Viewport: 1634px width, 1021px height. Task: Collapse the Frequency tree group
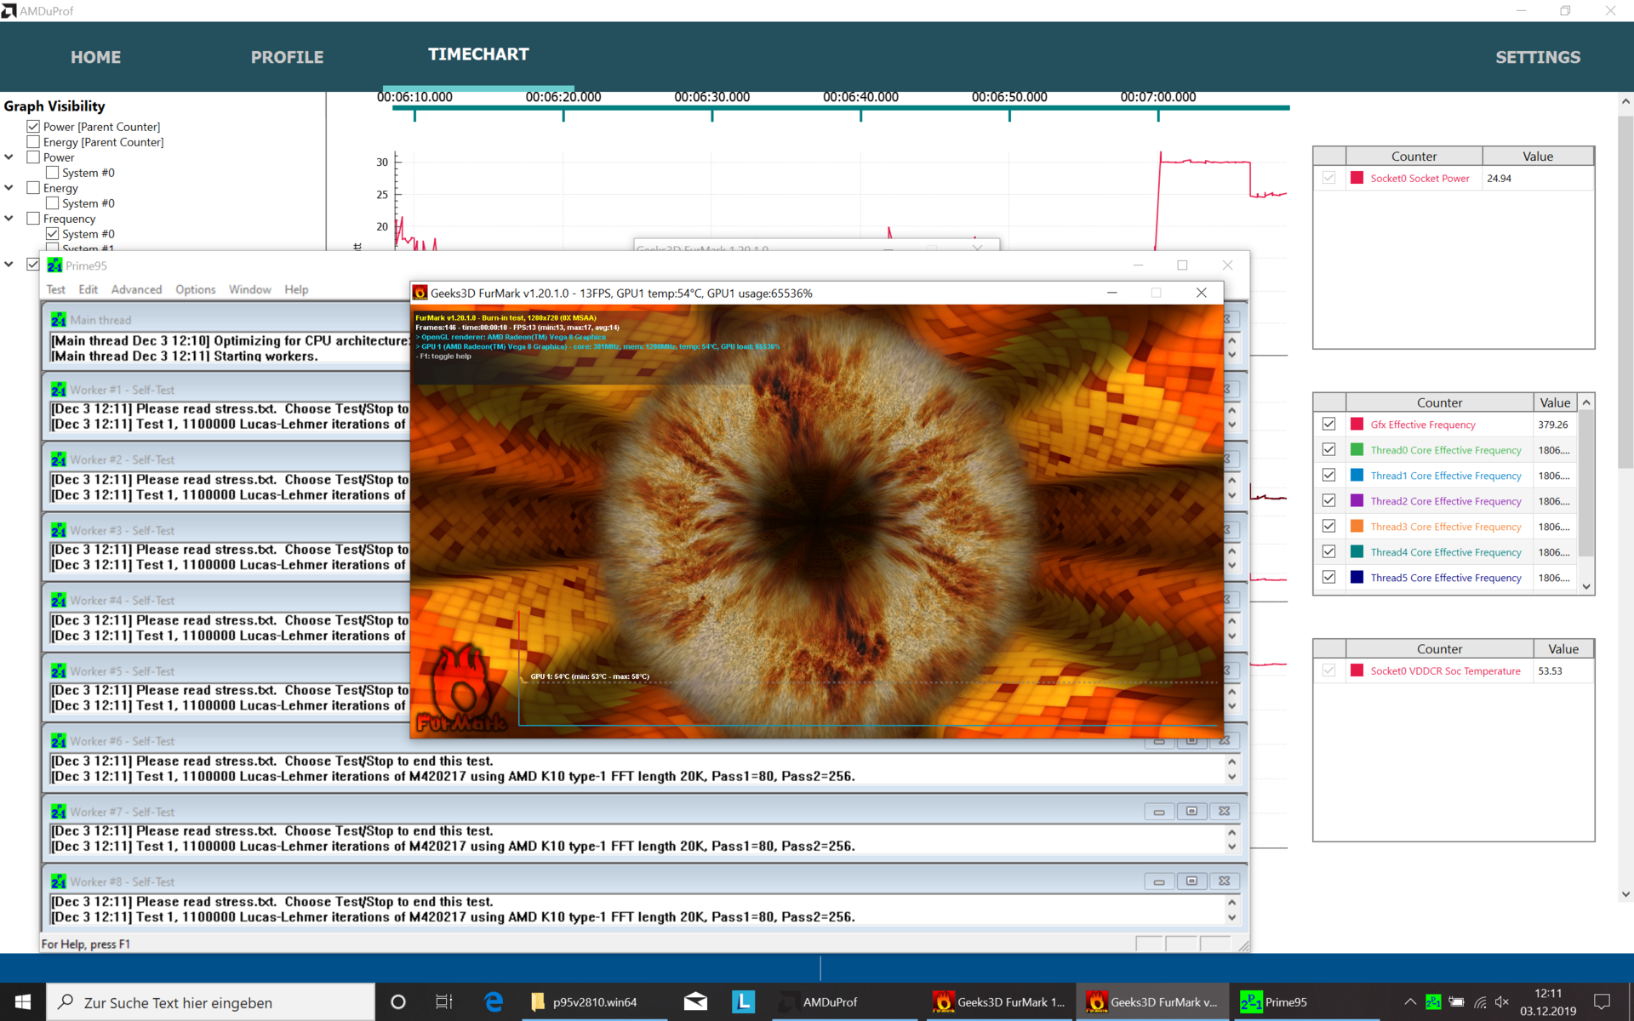(x=9, y=218)
